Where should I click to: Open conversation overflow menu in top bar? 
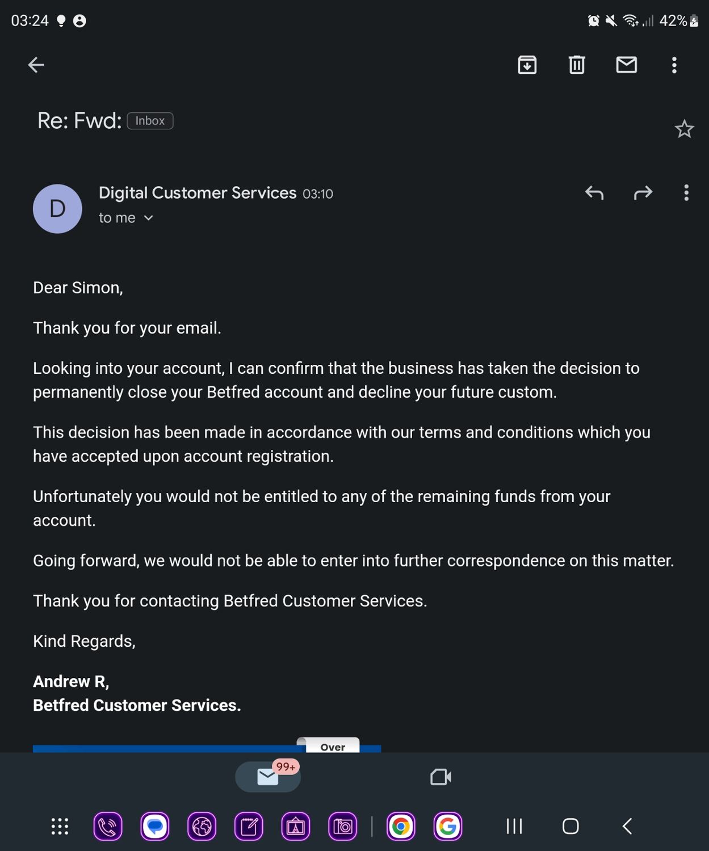tap(674, 65)
